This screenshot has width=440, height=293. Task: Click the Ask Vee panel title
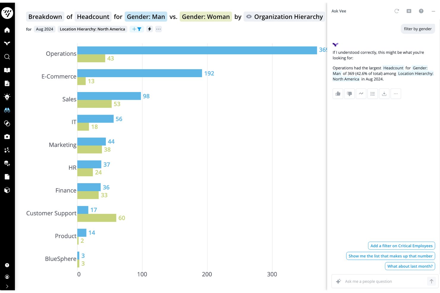tap(339, 11)
